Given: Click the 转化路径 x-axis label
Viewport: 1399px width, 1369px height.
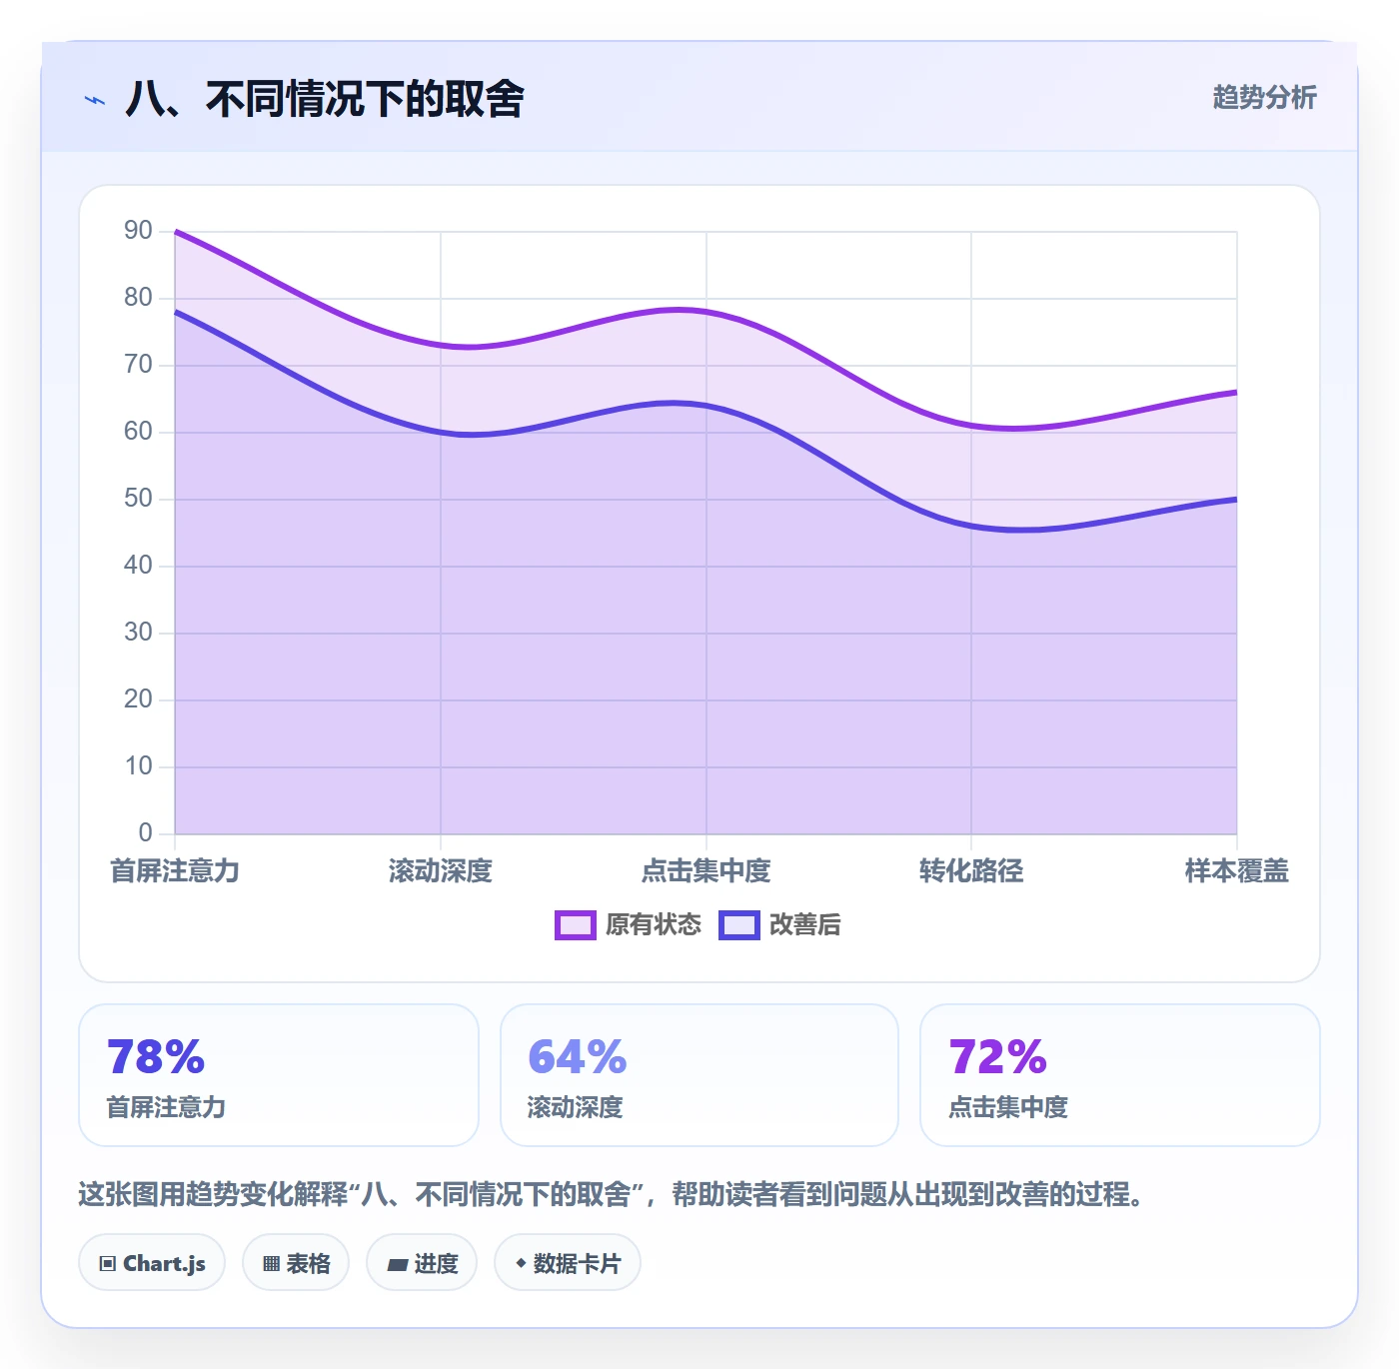Looking at the screenshot, I should 971,871.
